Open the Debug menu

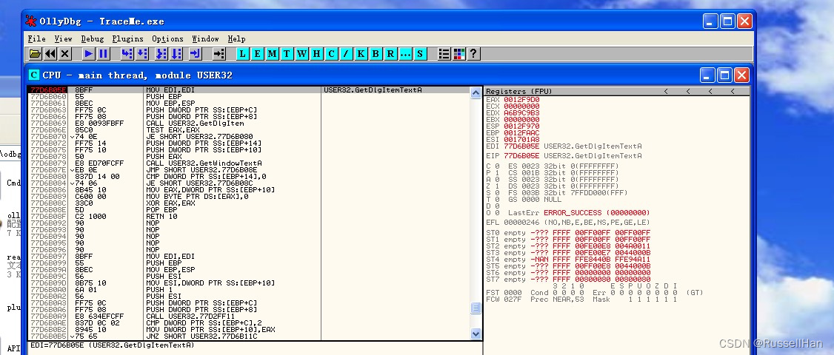[93, 38]
